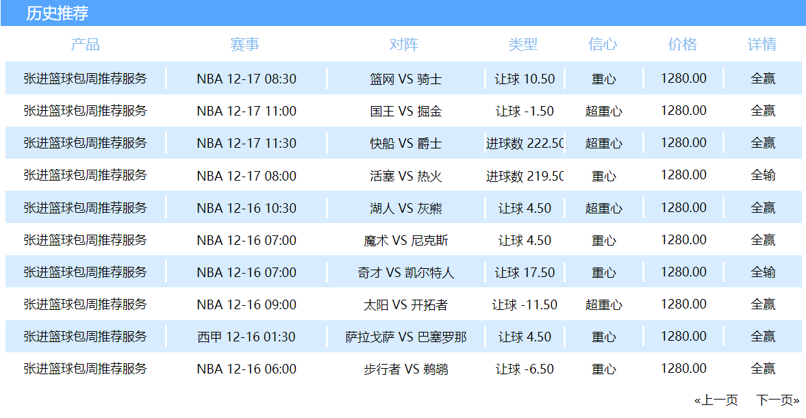This screenshot has width=806, height=418.
Task: Click the 对阵 column header
Action: tap(404, 44)
